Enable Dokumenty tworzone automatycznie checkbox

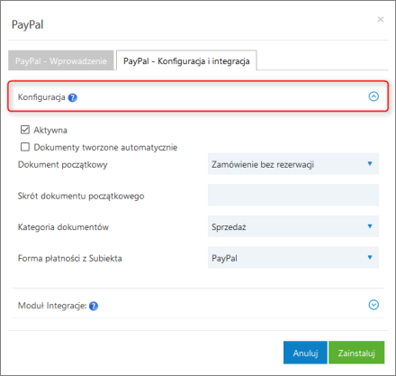(x=25, y=147)
